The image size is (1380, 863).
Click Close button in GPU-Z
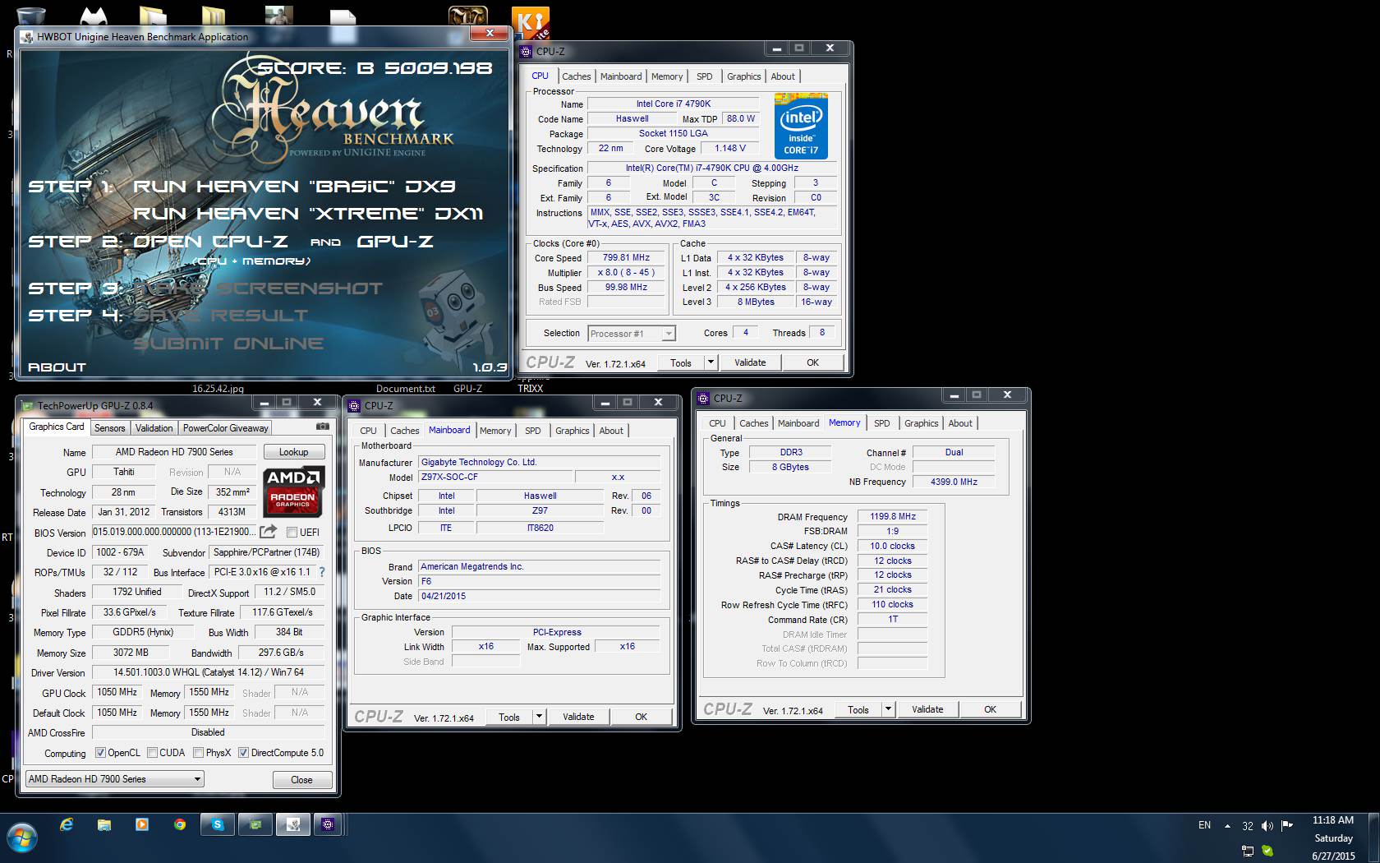(301, 780)
